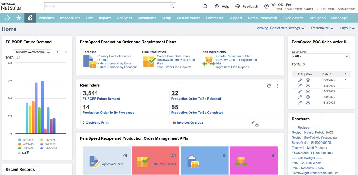The image size is (358, 175).
Task: Open the create new icon beside search bar
Action: tap(205, 6)
